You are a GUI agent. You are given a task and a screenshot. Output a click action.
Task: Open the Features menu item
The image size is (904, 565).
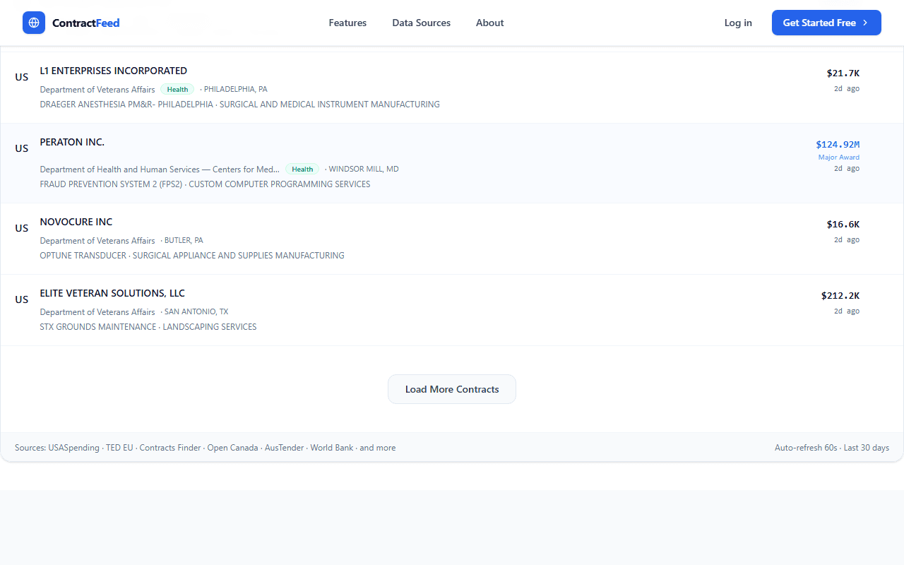pyautogui.click(x=347, y=23)
